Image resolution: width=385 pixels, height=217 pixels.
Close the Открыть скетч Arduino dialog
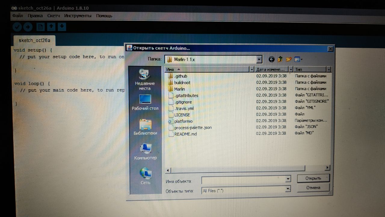click(330, 49)
